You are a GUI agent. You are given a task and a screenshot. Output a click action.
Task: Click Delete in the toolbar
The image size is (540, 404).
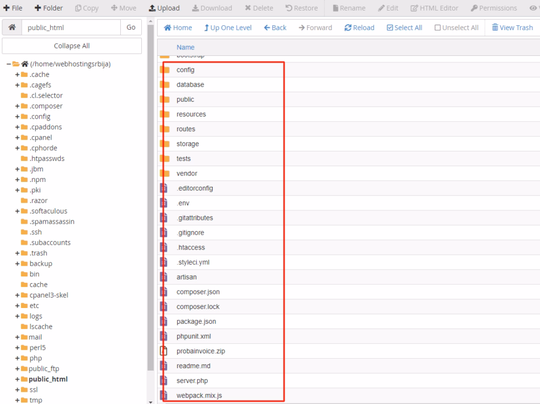coord(259,8)
